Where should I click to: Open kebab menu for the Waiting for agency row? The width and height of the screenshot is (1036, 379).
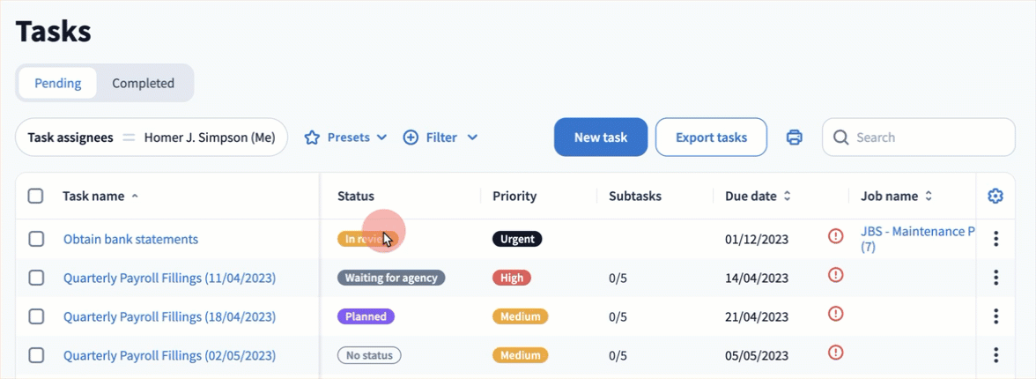pyautogui.click(x=995, y=278)
